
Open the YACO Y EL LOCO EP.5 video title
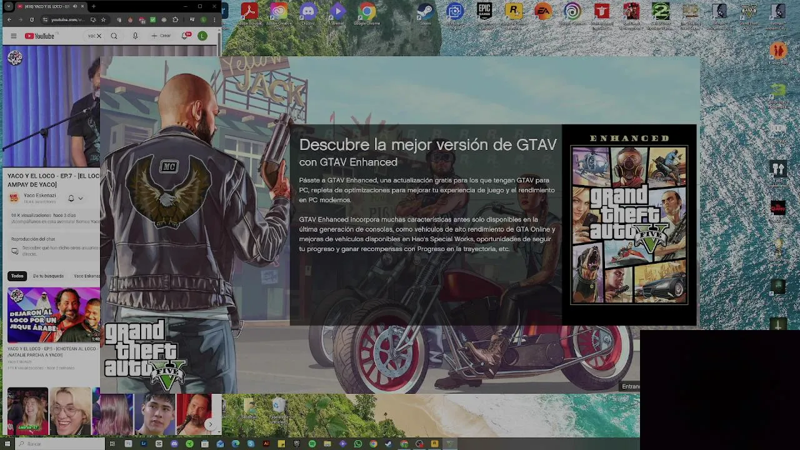pos(53,351)
